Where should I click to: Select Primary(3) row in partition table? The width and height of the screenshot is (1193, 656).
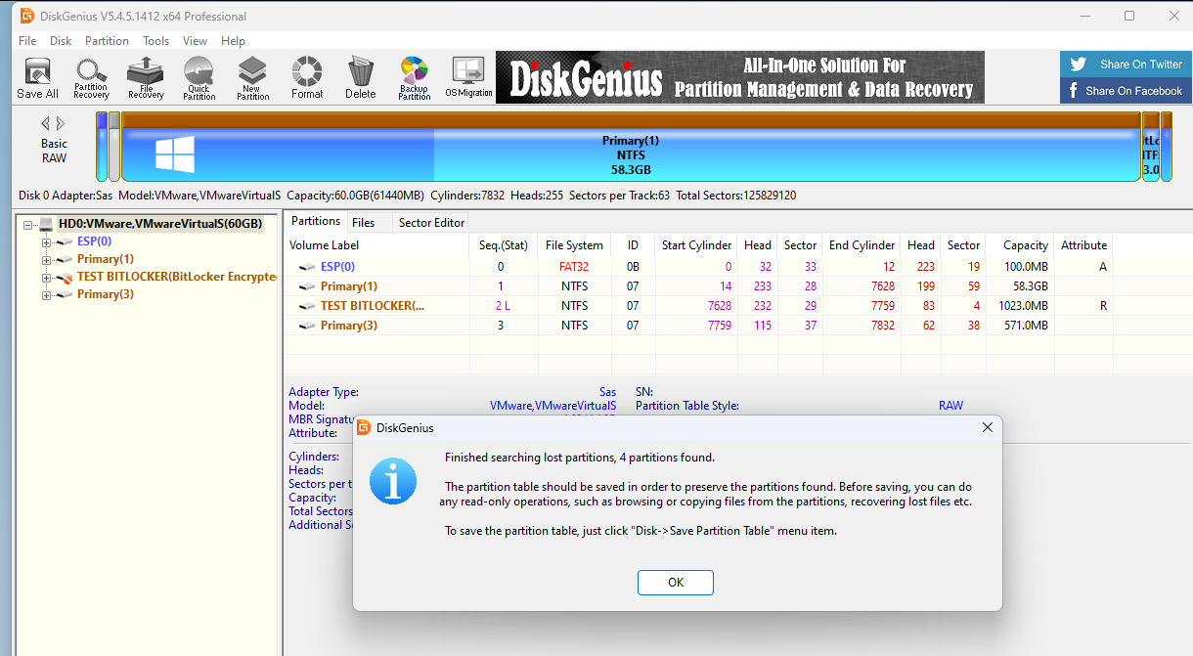point(699,326)
